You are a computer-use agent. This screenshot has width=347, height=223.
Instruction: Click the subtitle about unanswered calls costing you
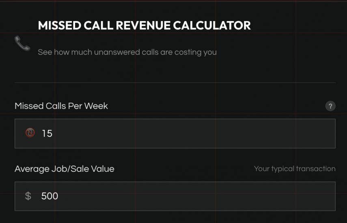tap(127, 52)
